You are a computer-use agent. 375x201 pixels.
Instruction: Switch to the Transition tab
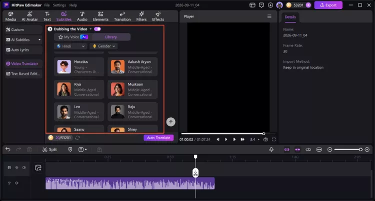122,16
